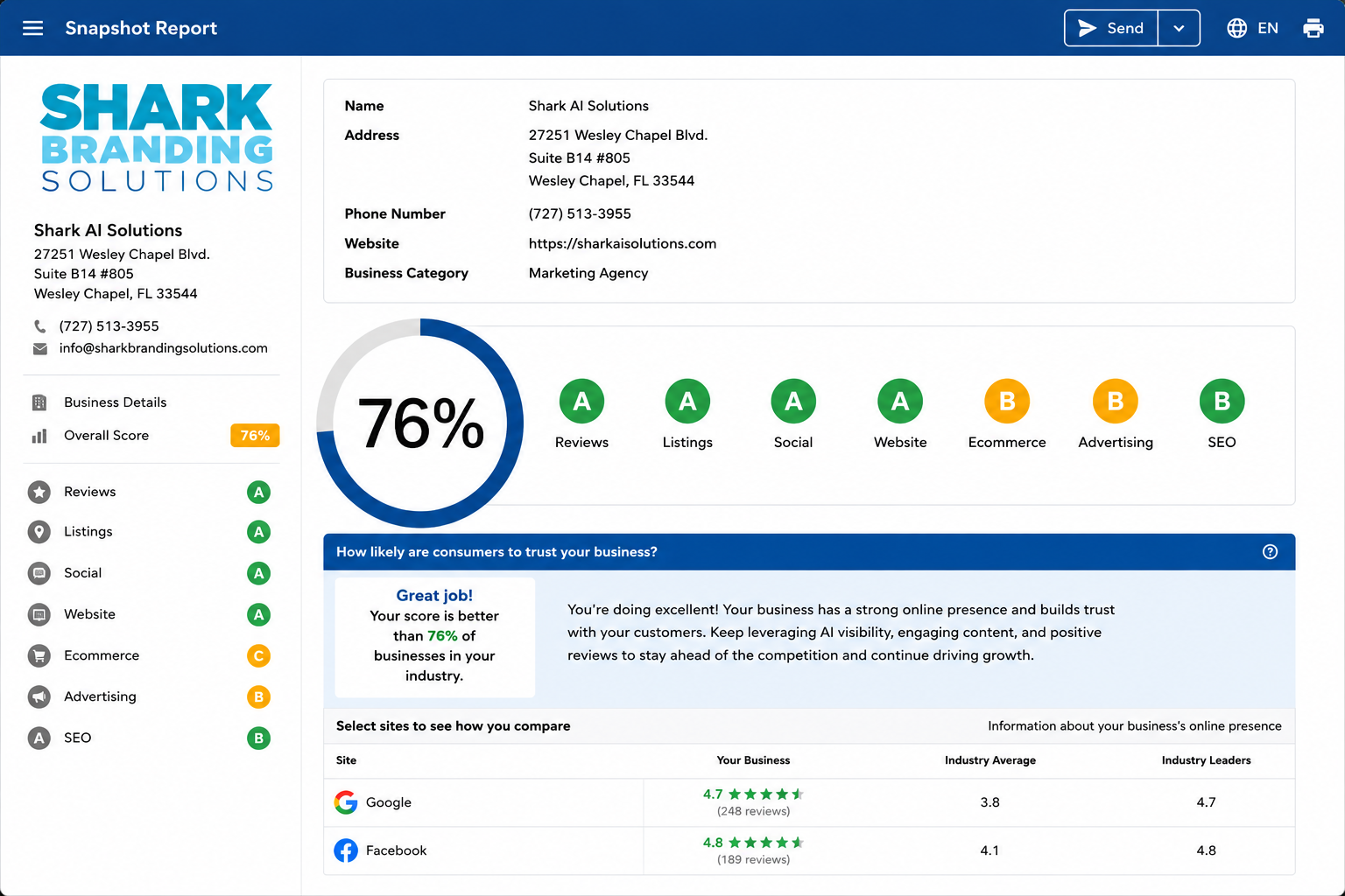Image resolution: width=1345 pixels, height=896 pixels.
Task: Click the Business Details building icon
Action: pos(39,402)
